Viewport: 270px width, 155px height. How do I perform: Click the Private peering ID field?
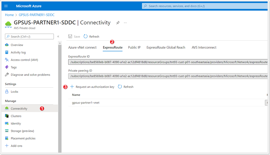click(x=168, y=76)
